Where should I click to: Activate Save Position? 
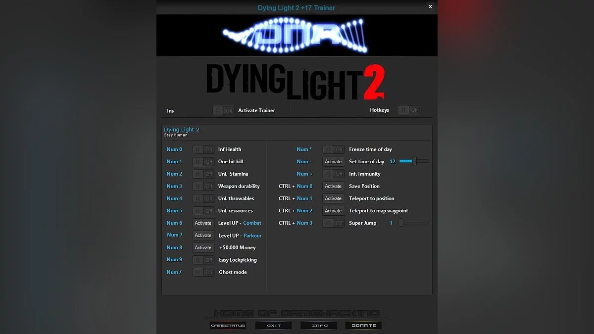pos(333,186)
